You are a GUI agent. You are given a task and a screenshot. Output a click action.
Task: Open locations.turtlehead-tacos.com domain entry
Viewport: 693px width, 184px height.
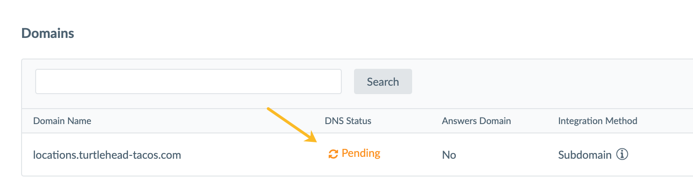click(x=107, y=155)
